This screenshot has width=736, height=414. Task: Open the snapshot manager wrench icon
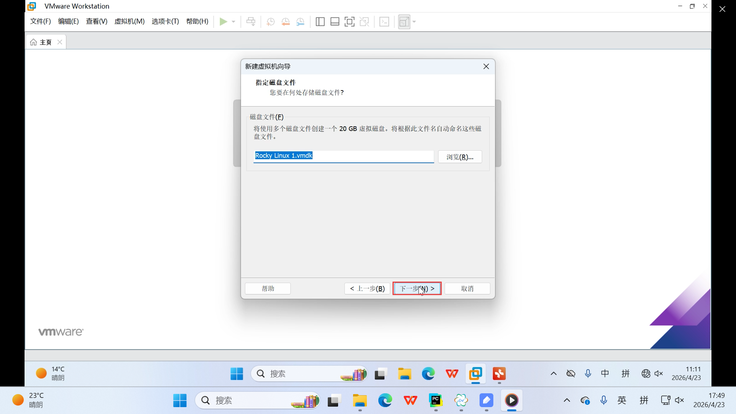click(x=300, y=22)
